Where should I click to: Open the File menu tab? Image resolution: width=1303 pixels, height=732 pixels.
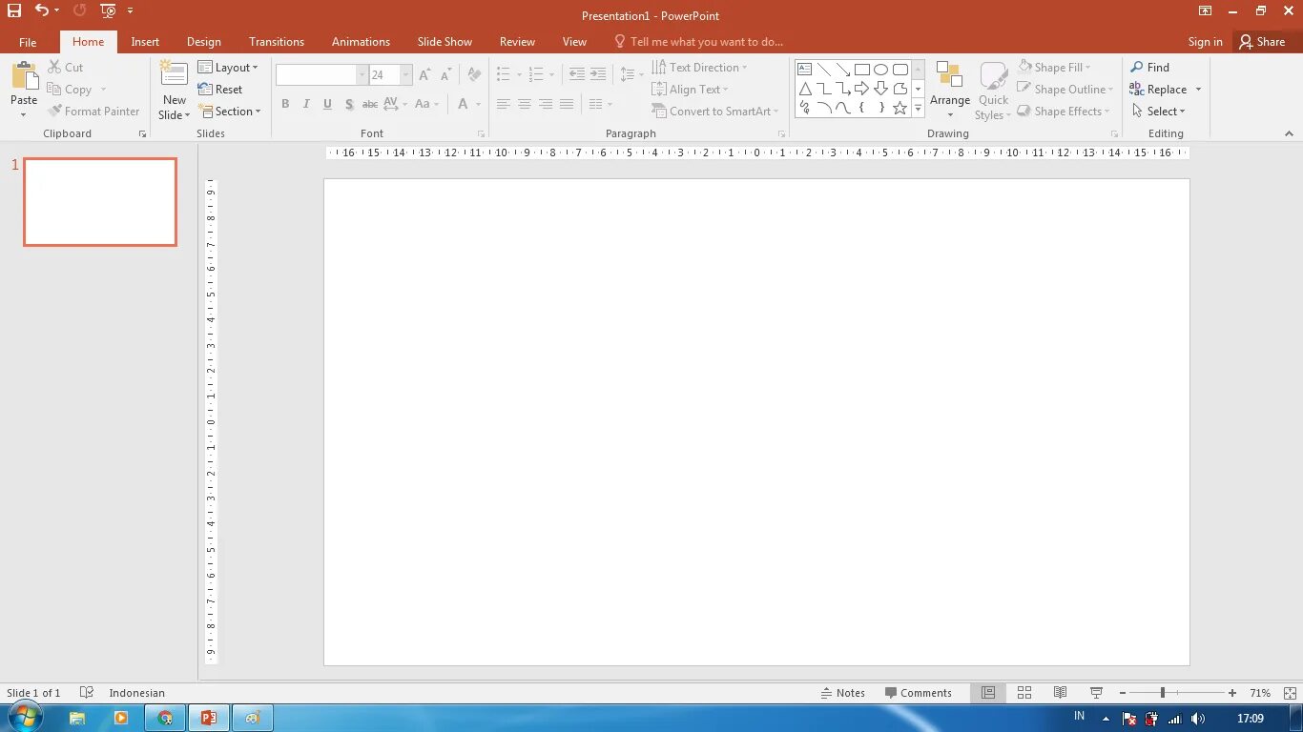(x=28, y=42)
